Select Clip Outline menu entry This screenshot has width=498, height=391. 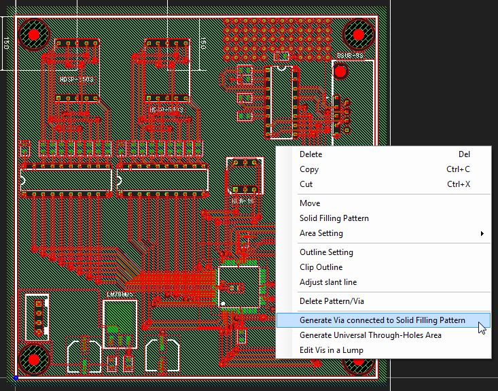pos(384,267)
